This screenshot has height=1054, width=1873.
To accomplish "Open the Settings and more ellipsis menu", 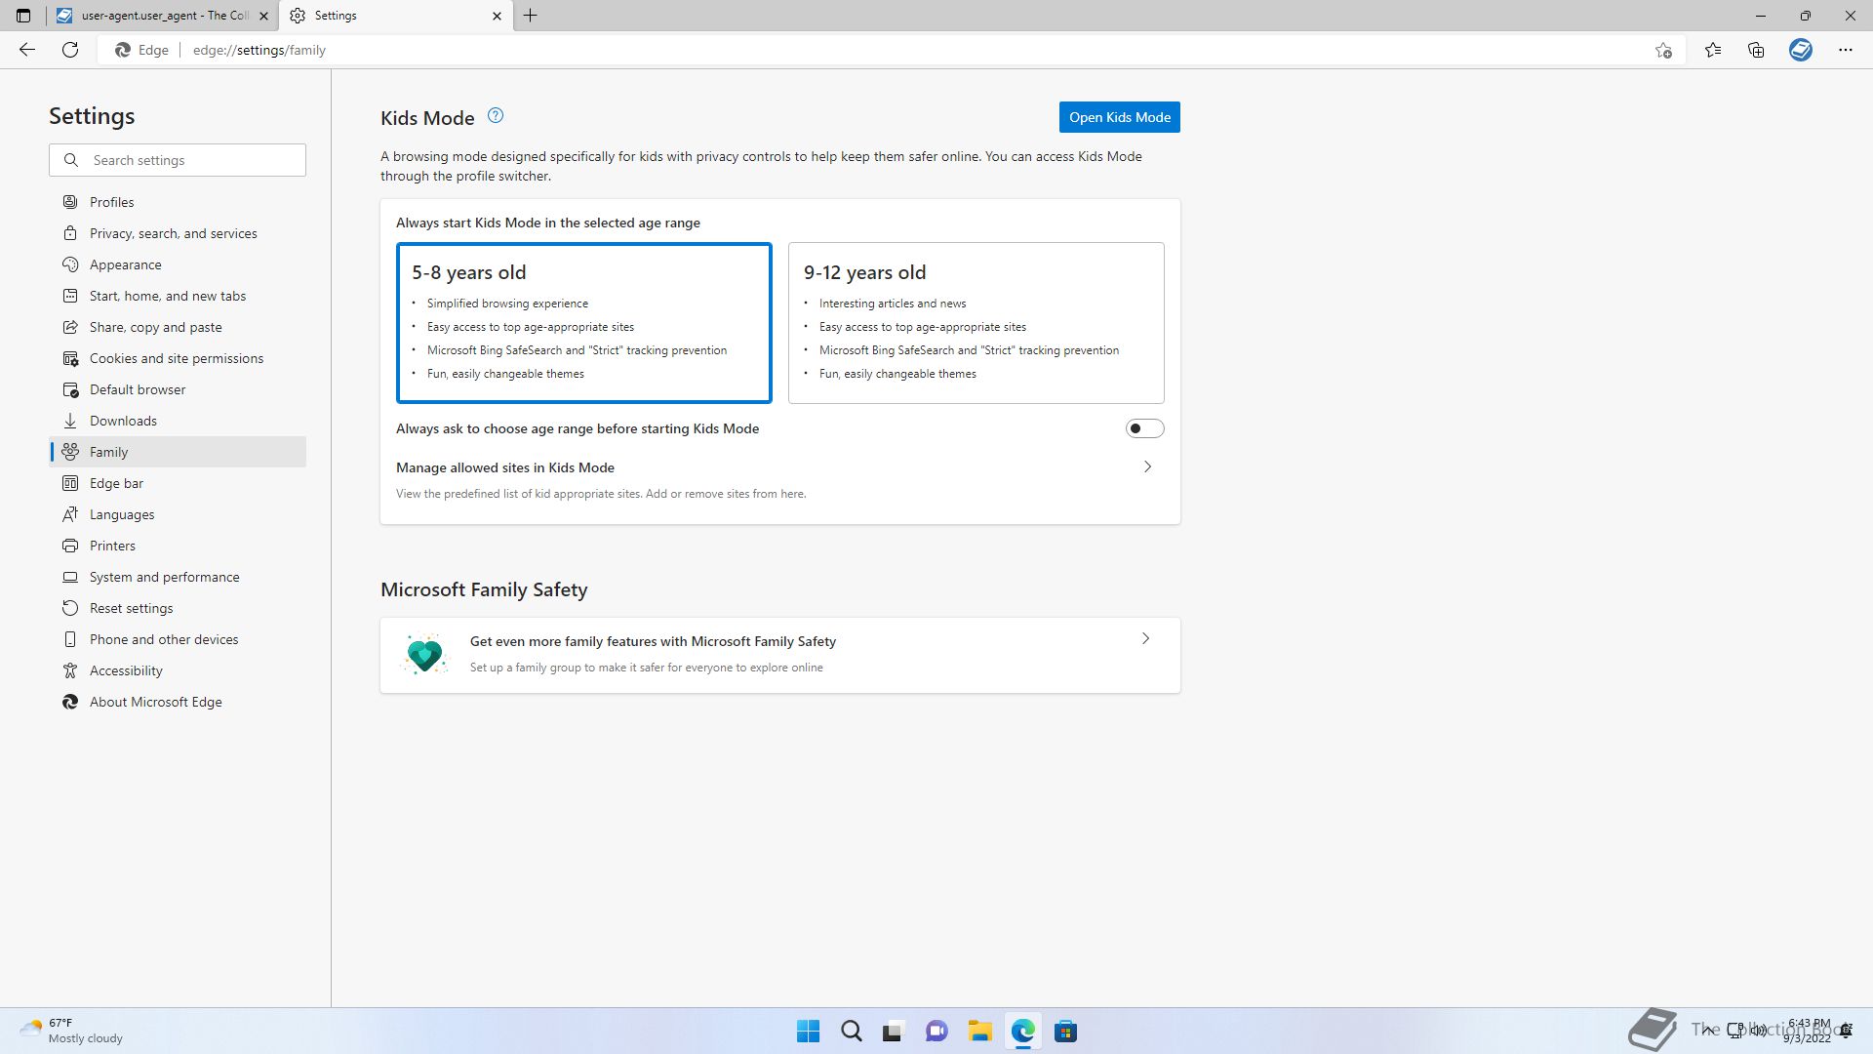I will click(x=1846, y=50).
